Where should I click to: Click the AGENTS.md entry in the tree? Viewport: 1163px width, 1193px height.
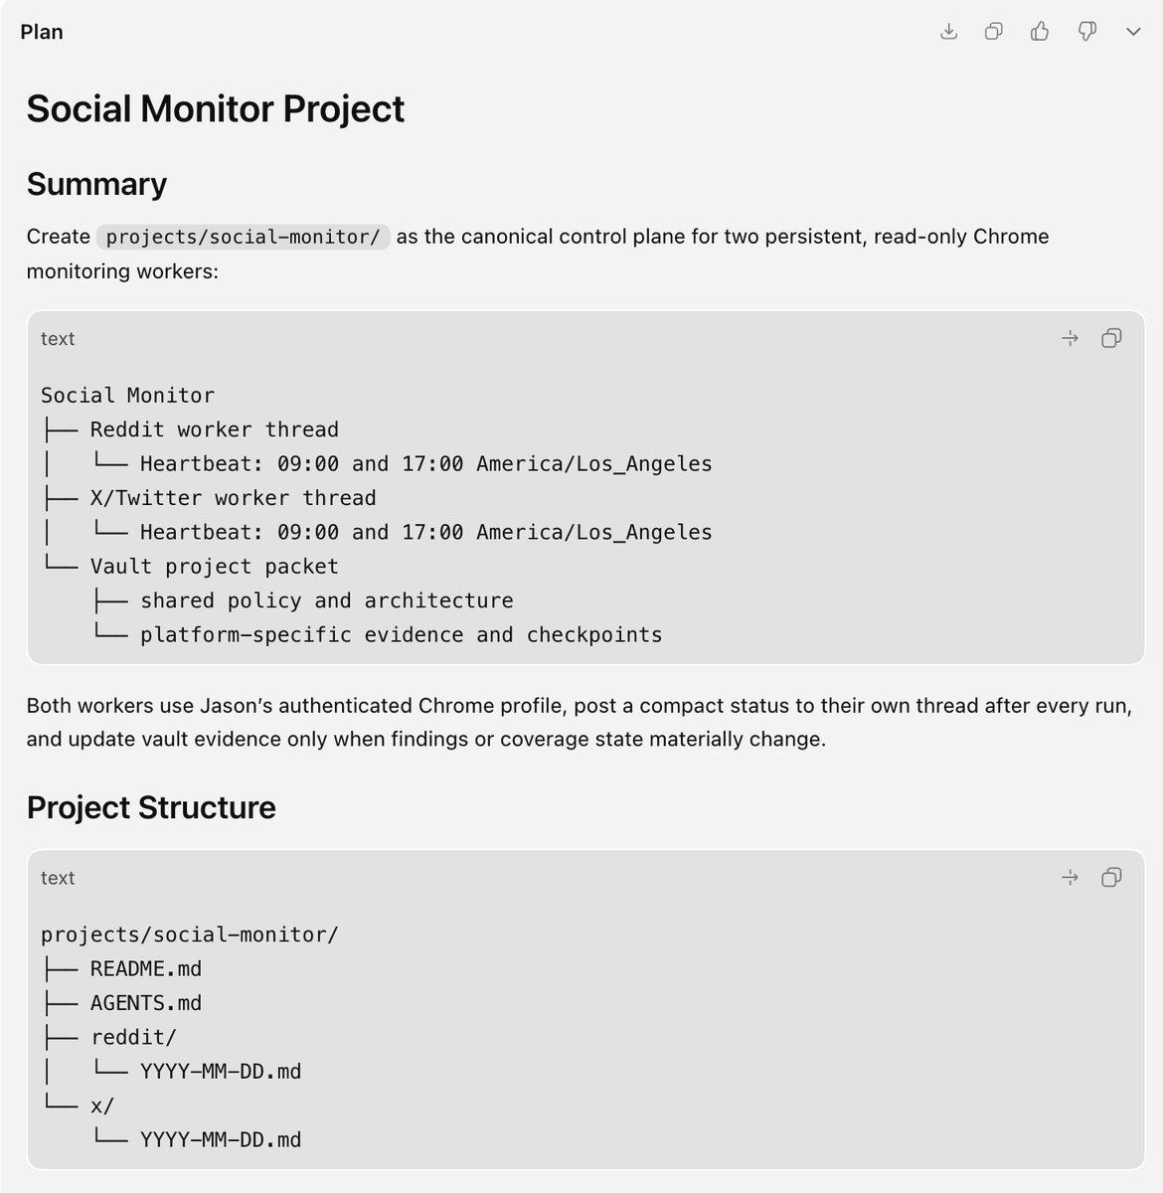(x=146, y=1003)
